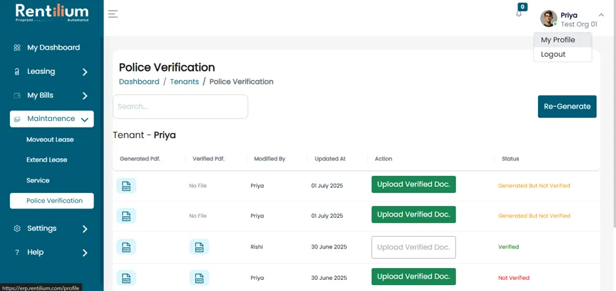Click the My Dashboard grid icon
The height and width of the screenshot is (291, 616).
[x=17, y=48]
